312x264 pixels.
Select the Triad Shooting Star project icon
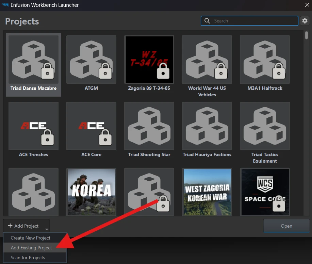click(149, 126)
